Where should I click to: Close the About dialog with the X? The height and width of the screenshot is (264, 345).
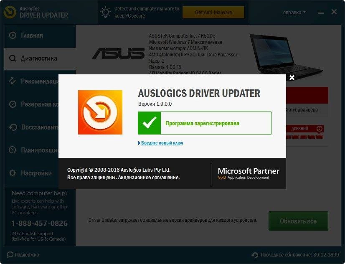(x=292, y=78)
